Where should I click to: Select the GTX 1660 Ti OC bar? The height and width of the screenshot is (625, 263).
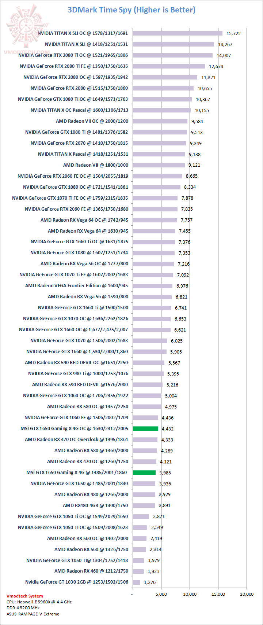154,242
